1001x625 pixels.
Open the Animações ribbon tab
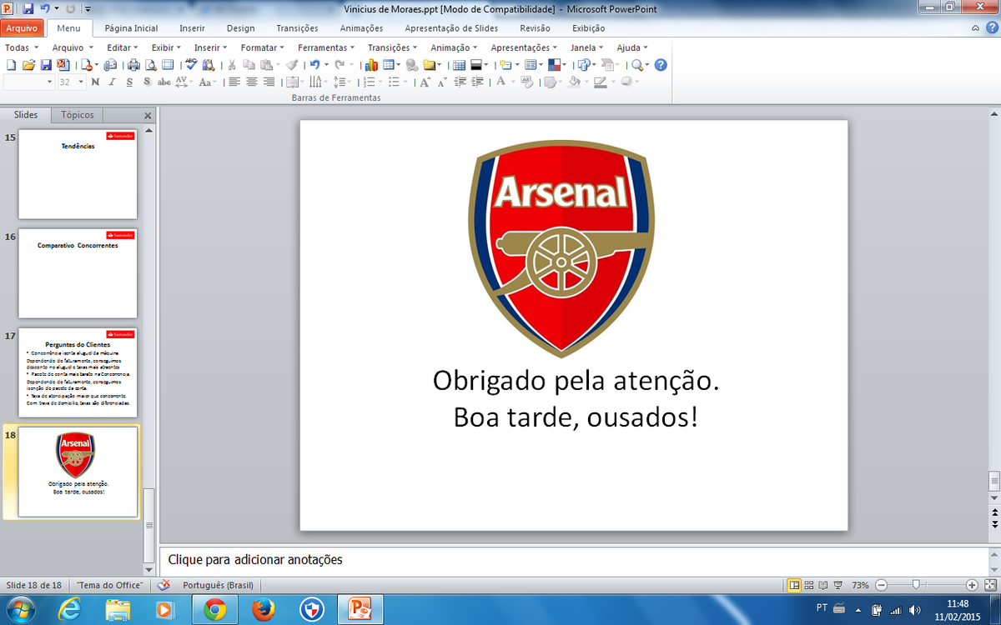point(361,28)
